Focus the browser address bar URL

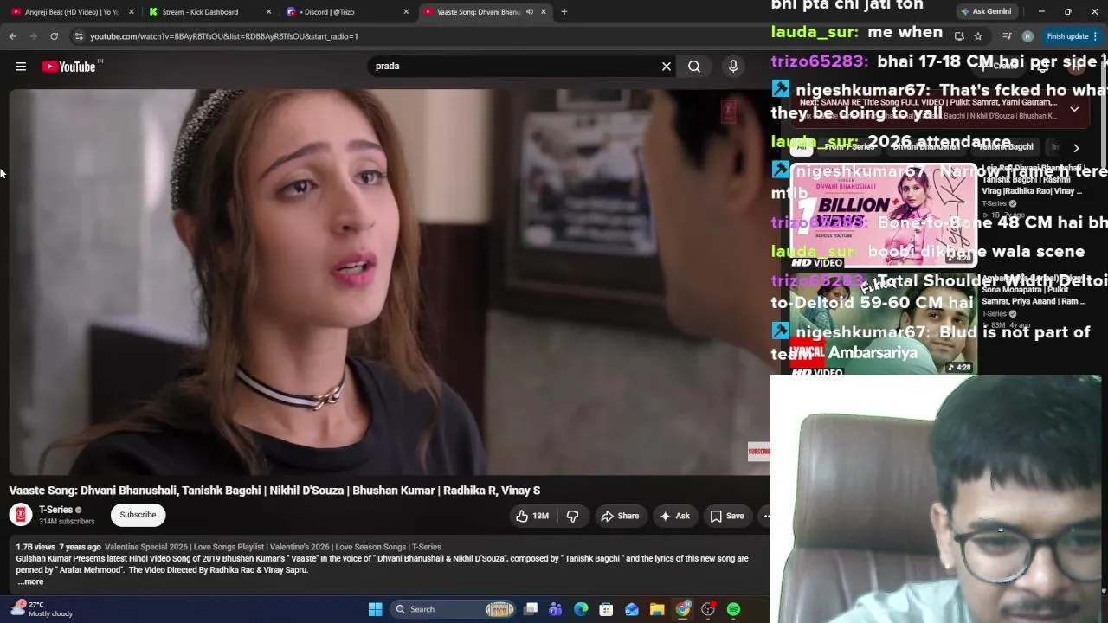[x=223, y=36]
